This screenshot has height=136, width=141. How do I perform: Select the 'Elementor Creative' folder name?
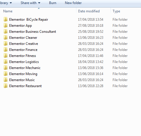(x=24, y=44)
